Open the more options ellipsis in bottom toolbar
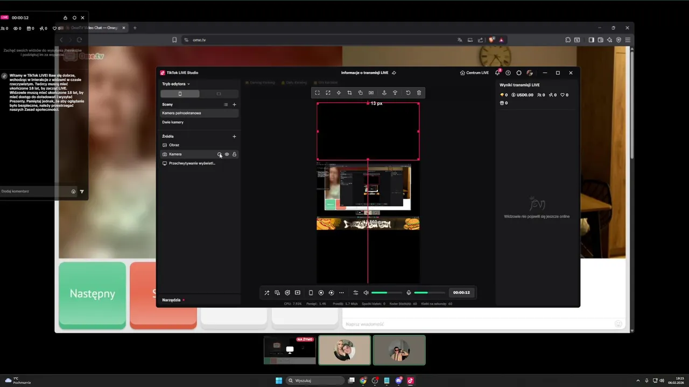The width and height of the screenshot is (689, 387). tap(341, 292)
